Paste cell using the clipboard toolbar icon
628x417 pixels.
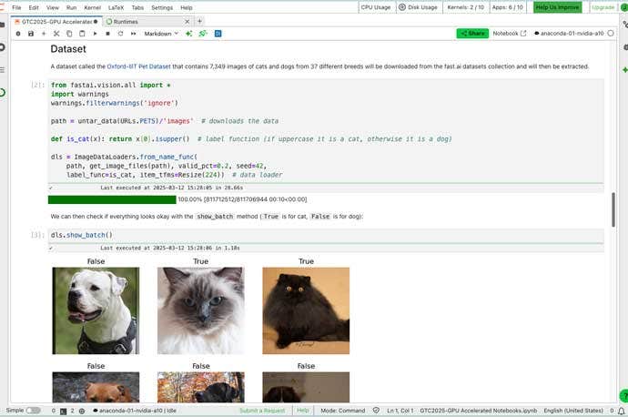click(82, 34)
